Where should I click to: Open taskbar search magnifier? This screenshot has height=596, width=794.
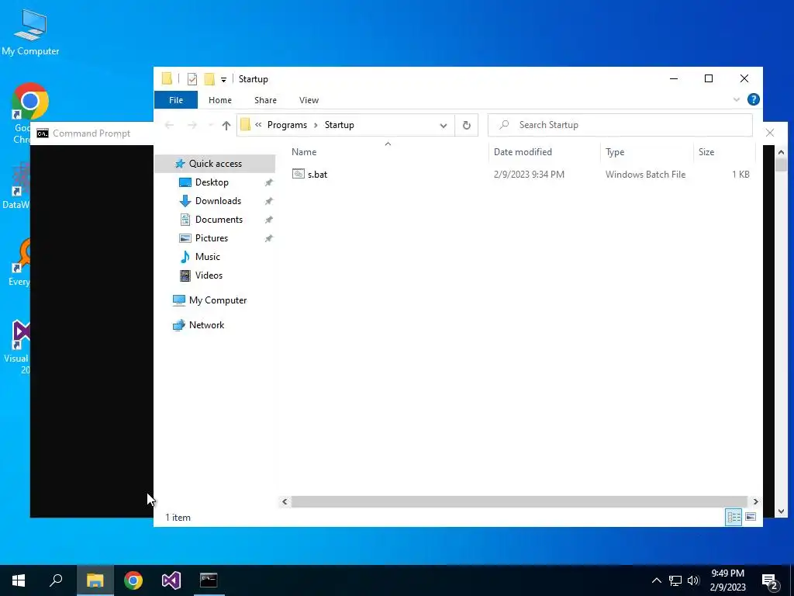tap(56, 580)
